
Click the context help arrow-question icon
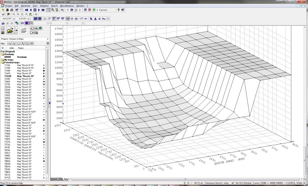pos(123,10)
